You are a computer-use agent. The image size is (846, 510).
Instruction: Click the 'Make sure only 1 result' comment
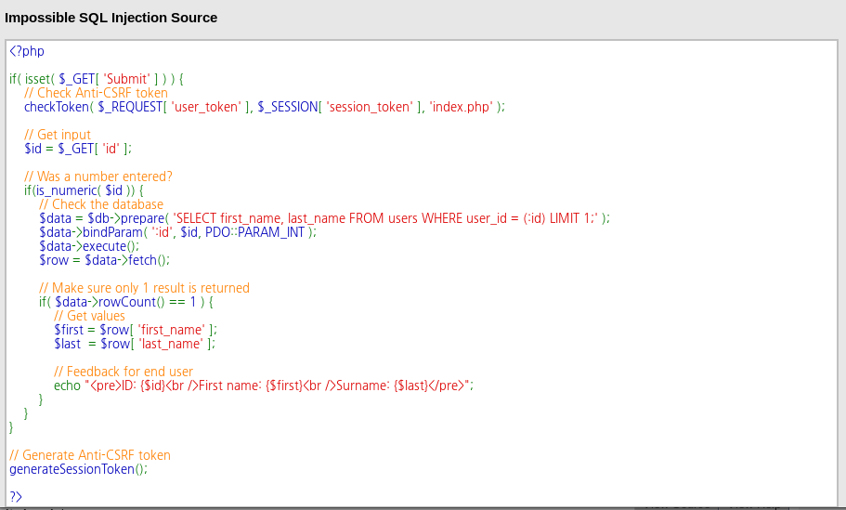pyautogui.click(x=144, y=288)
